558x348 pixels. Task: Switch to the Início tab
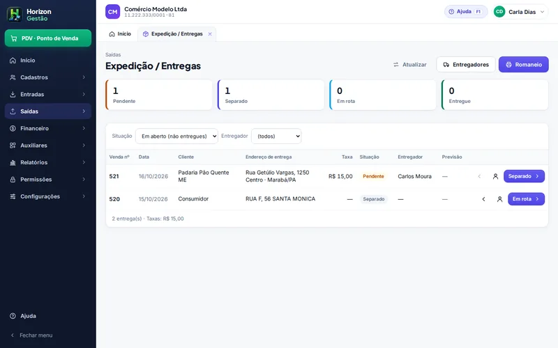120,34
